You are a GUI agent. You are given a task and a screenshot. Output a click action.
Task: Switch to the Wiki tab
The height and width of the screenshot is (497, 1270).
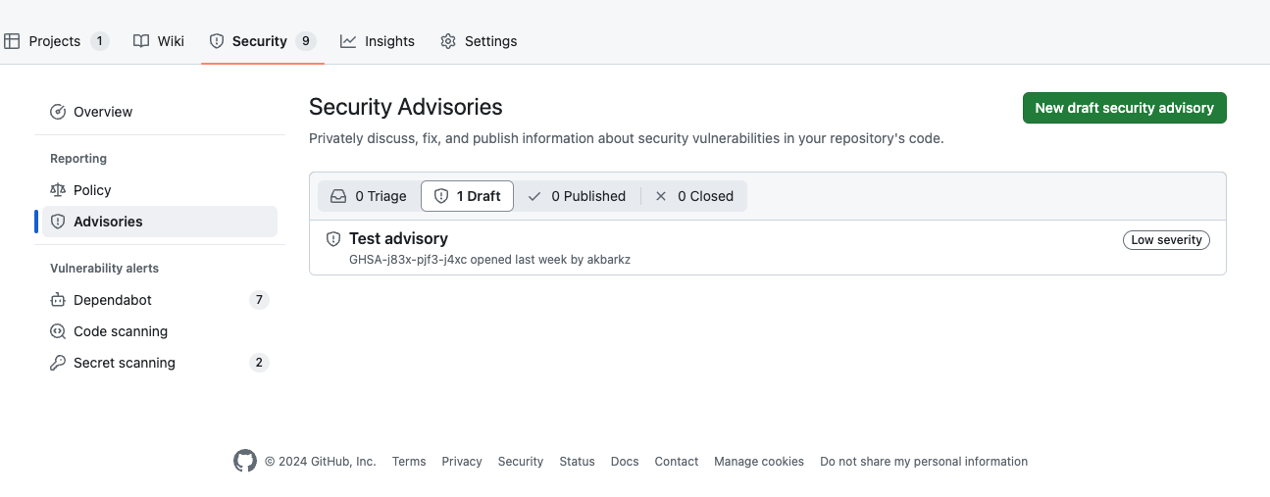pos(159,41)
